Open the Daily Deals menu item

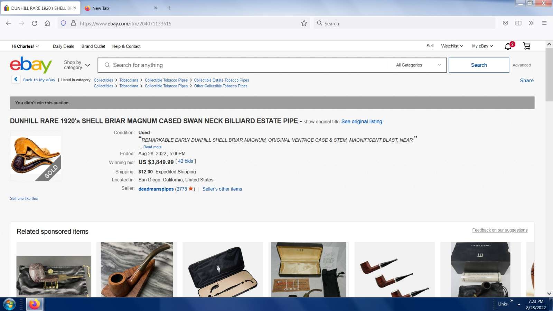[63, 46]
